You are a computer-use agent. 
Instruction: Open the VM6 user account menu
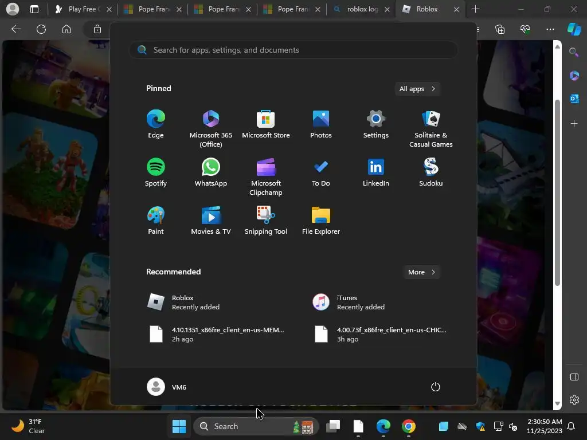click(x=167, y=387)
